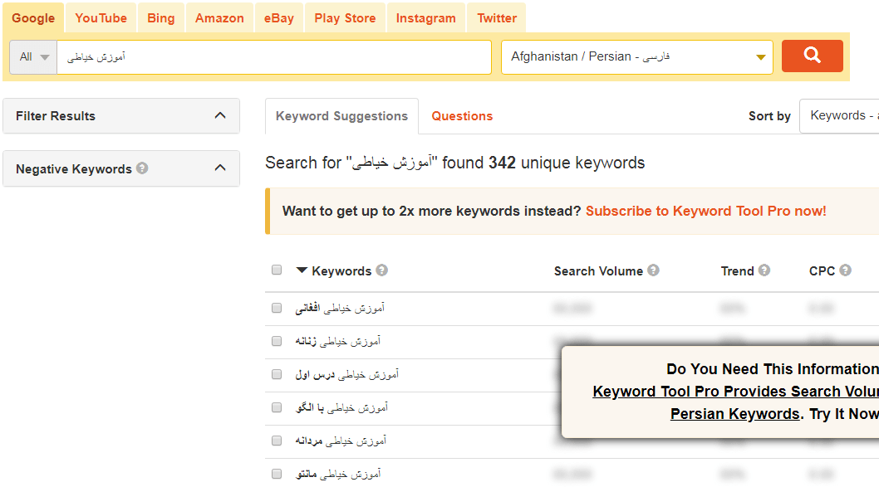
Task: Open Afghanistan / Persian language dropdown
Action: tap(636, 57)
